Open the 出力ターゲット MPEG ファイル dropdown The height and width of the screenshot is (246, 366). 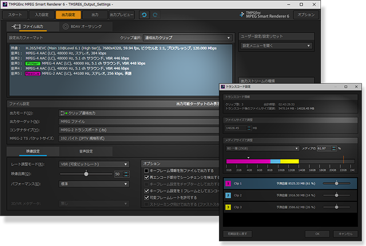139,122
